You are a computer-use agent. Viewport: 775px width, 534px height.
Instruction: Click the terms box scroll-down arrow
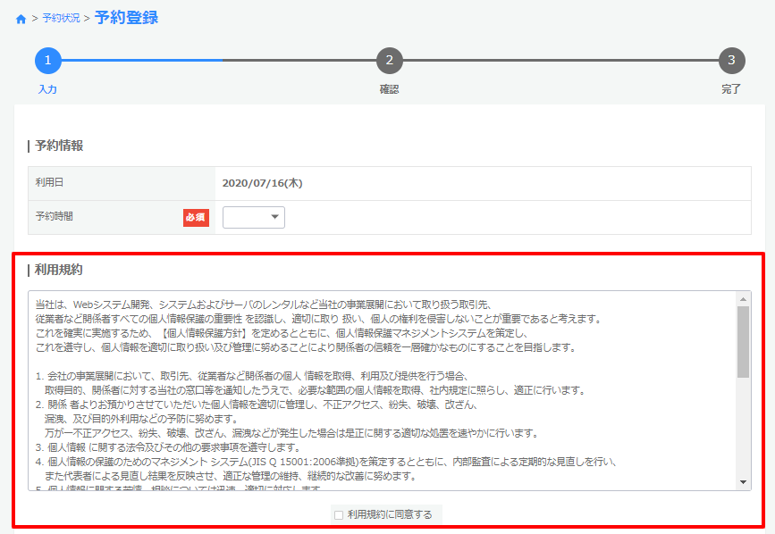pos(743,482)
